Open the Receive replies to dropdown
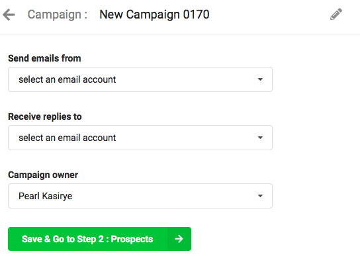The width and height of the screenshot is (360, 276). pos(140,138)
